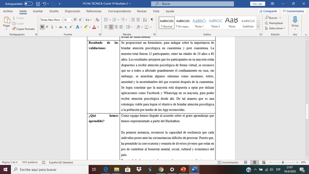Click the shading paint bucket icon
The width and height of the screenshot is (309, 174).
(x=138, y=27)
